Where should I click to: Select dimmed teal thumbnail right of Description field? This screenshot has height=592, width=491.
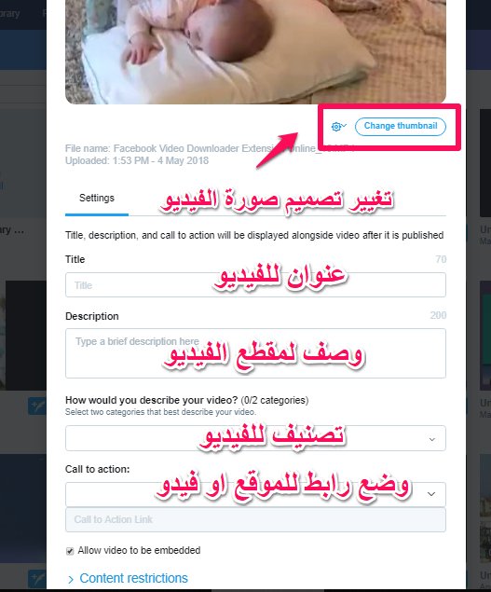pos(485,336)
